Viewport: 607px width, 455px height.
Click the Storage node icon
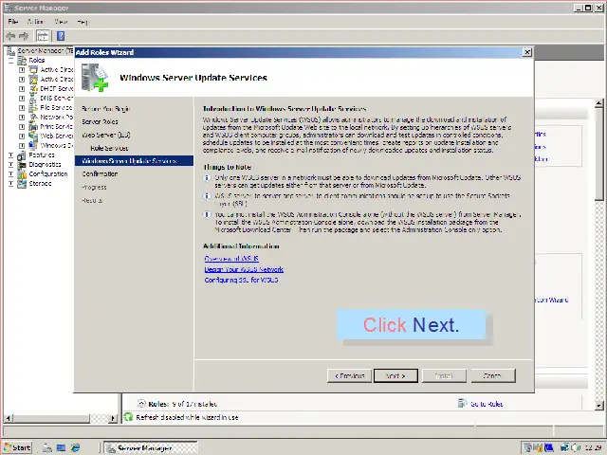click(x=22, y=183)
